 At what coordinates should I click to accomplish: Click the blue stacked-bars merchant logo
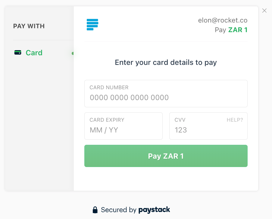[x=92, y=25]
